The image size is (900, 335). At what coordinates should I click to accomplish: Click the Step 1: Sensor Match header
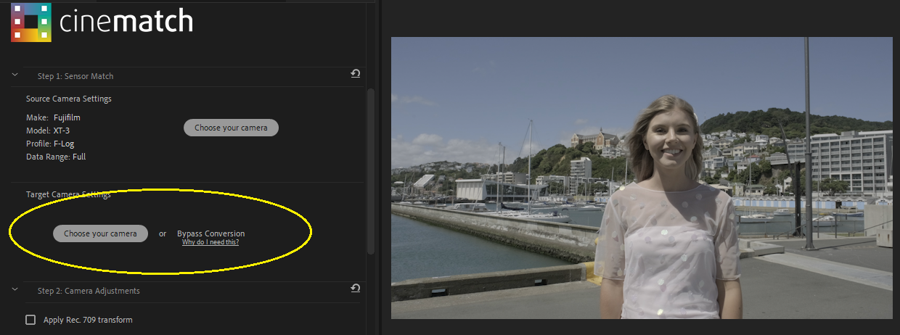tap(75, 76)
